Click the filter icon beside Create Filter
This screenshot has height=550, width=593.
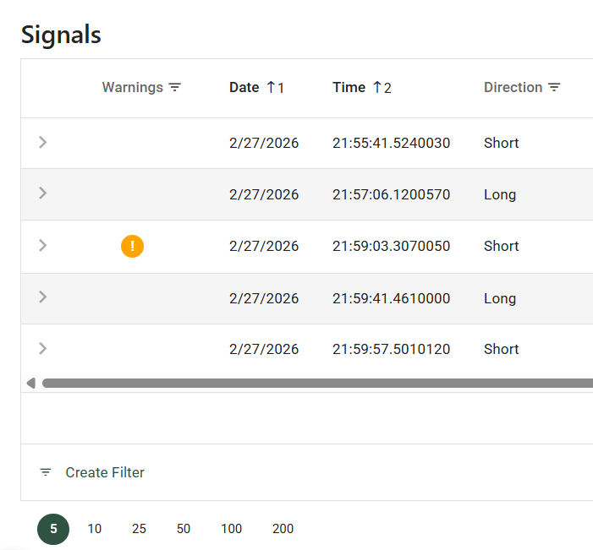point(46,472)
